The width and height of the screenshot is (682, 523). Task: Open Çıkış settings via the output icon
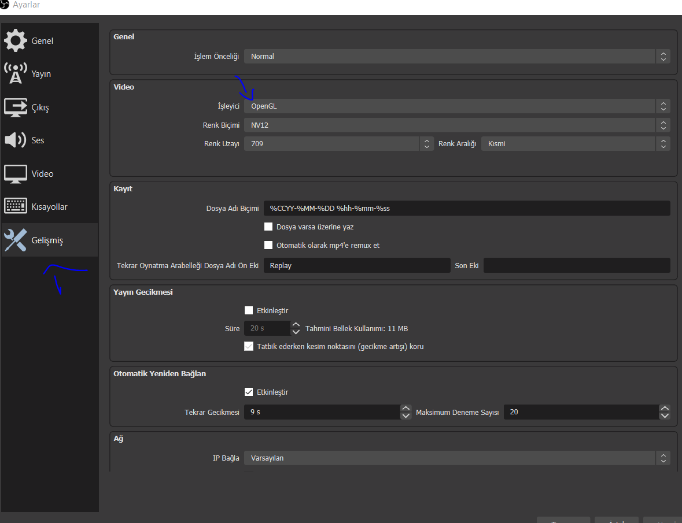pyautogui.click(x=15, y=107)
